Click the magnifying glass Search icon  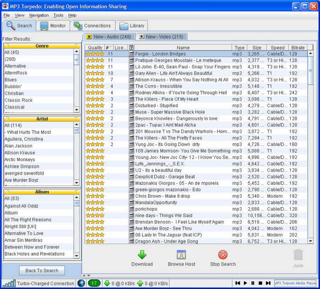click(x=11, y=26)
